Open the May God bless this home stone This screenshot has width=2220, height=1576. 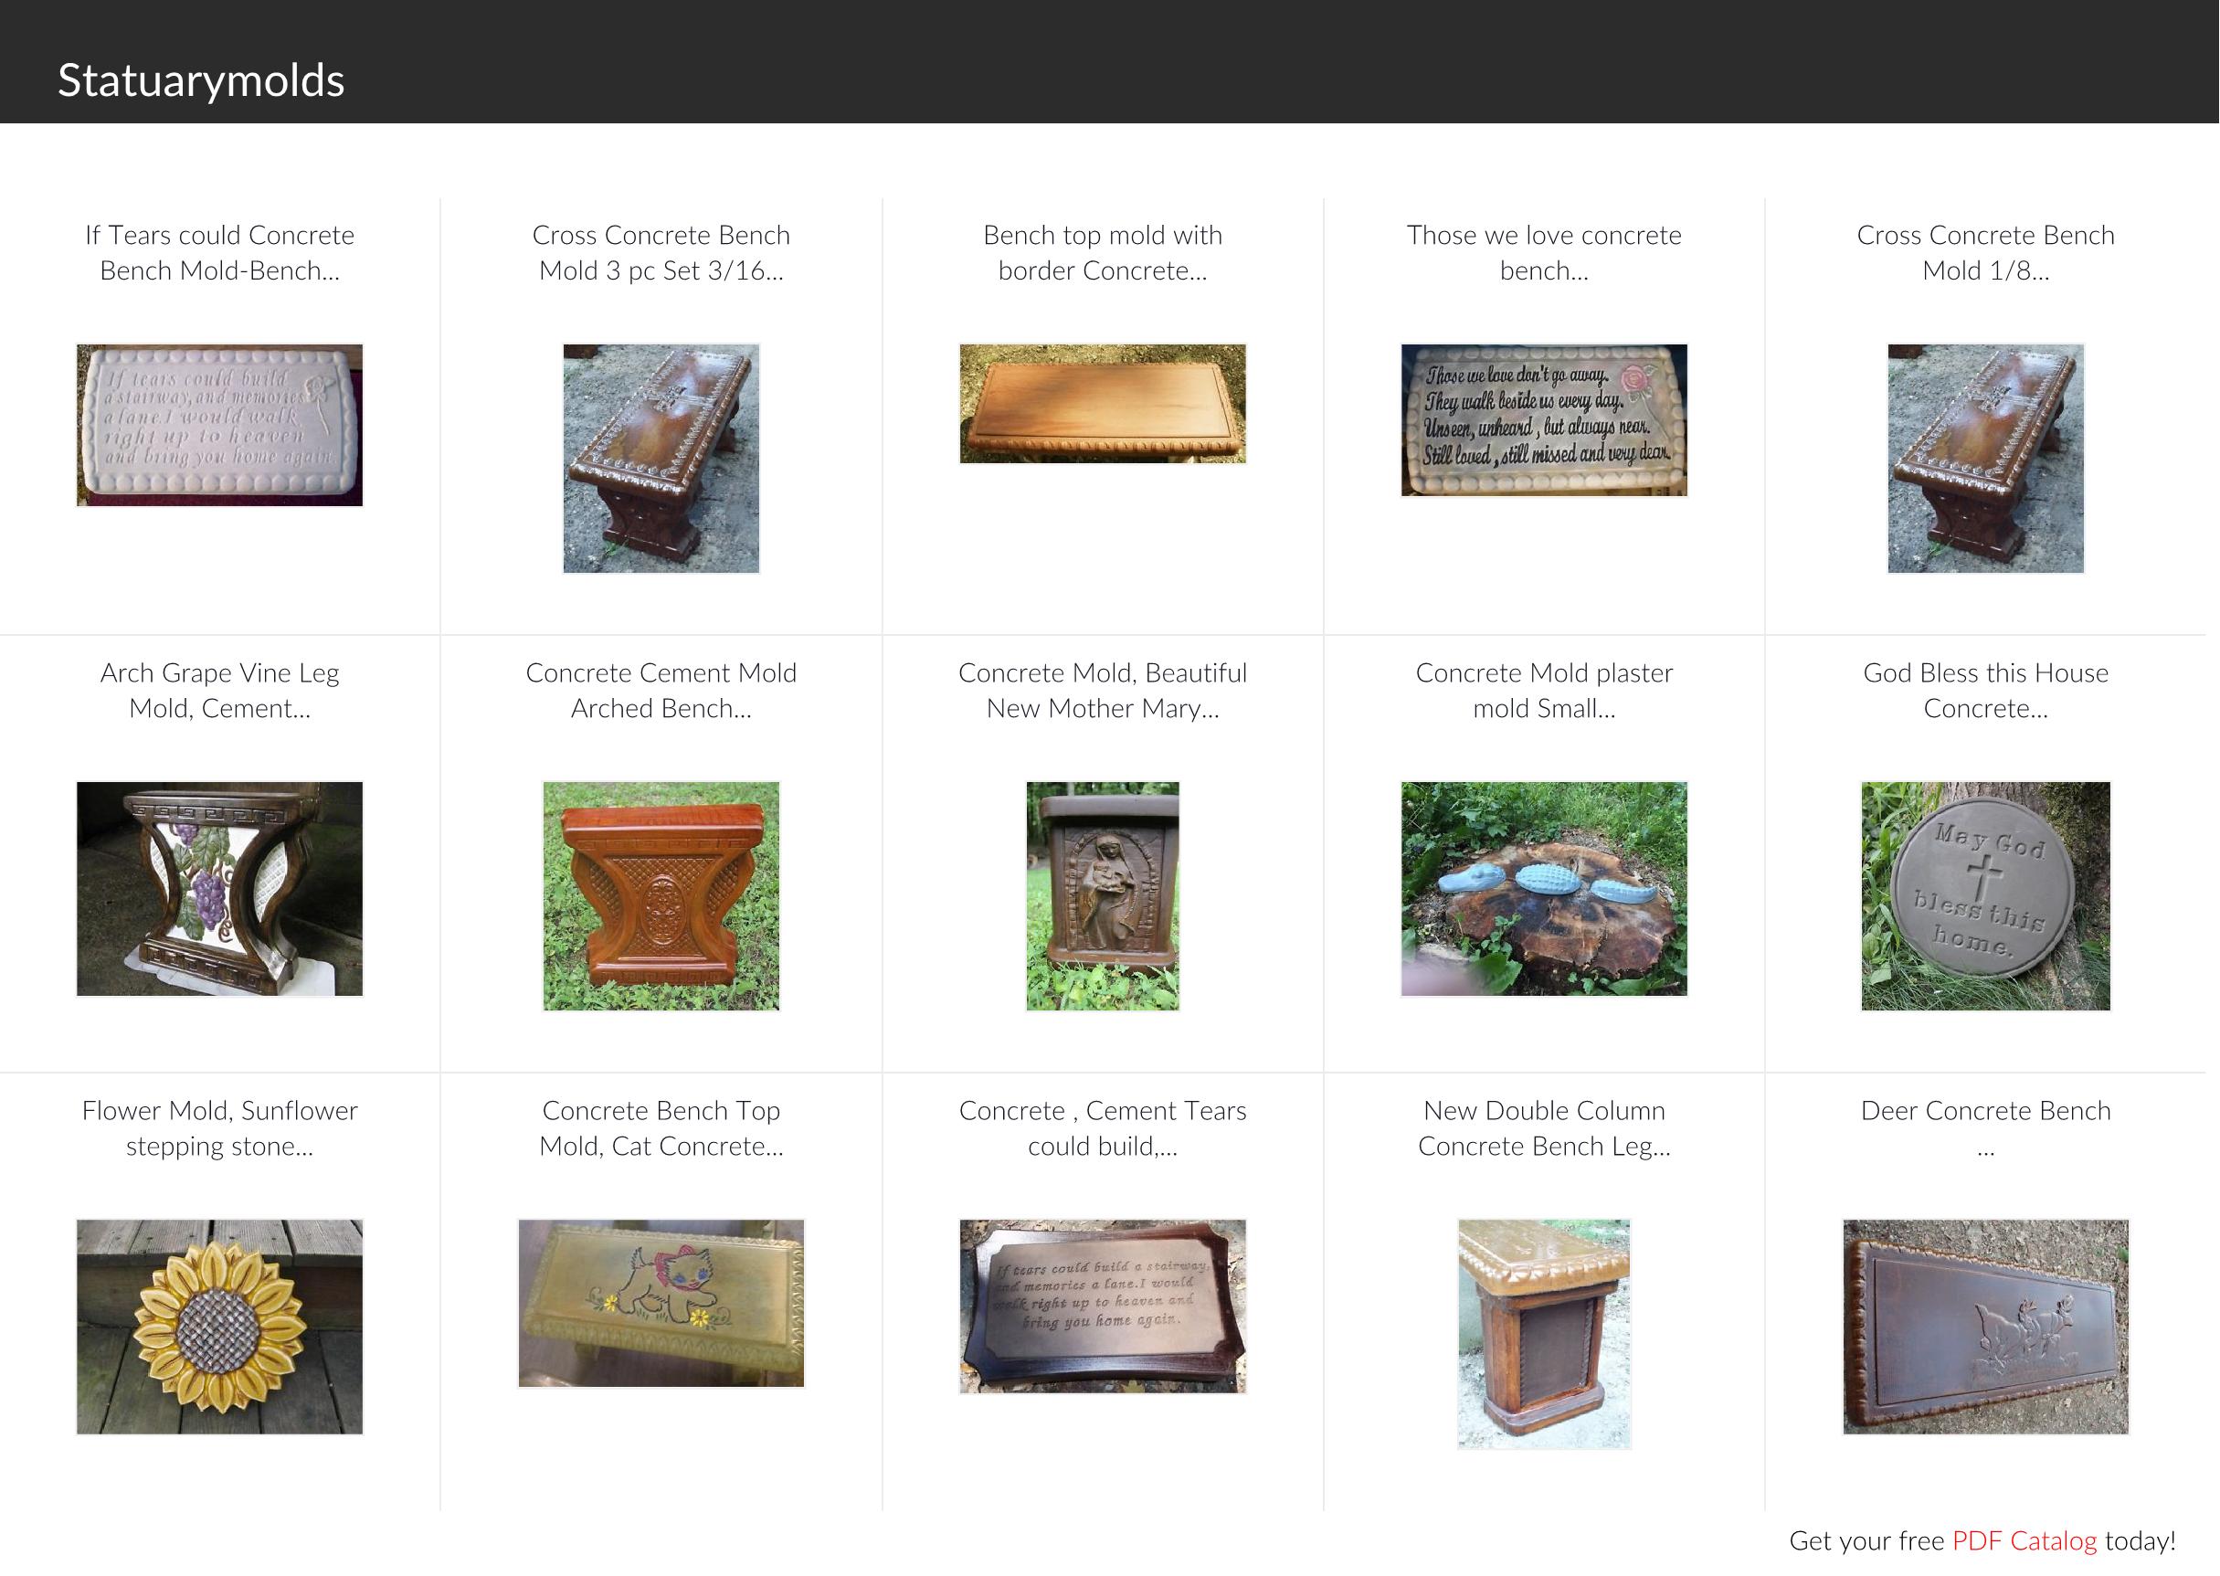pyautogui.click(x=1985, y=894)
